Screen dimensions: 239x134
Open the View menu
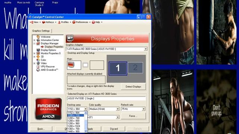pos(35,22)
